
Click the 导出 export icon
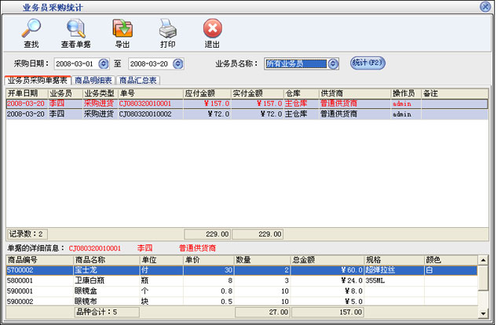[123, 31]
